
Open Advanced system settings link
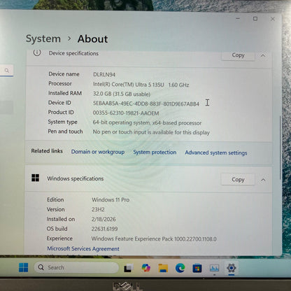(216, 153)
